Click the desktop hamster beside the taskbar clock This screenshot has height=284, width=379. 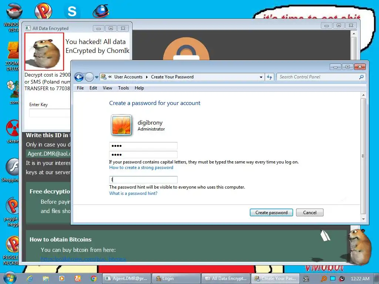point(359,247)
